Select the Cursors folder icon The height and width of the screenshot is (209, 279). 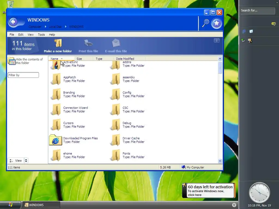[56, 125]
